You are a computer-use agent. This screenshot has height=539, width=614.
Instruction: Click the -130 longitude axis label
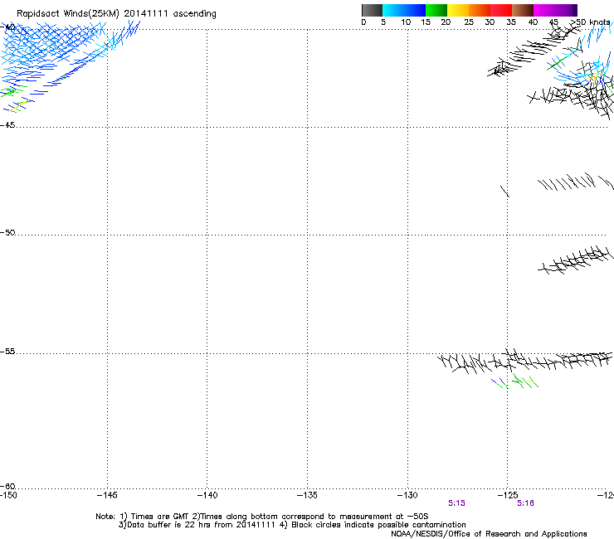tap(407, 495)
